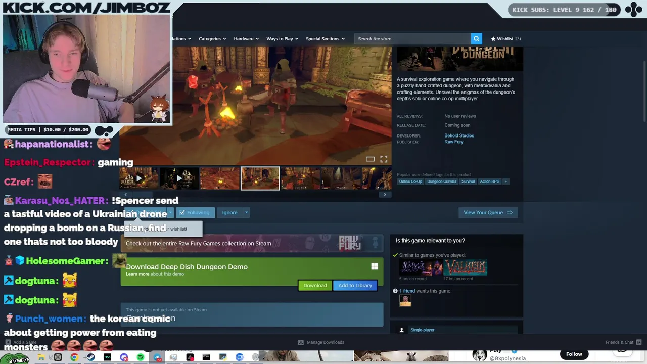The width and height of the screenshot is (647, 364).
Task: Open the Valheim similar game thumbnail
Action: click(x=466, y=267)
